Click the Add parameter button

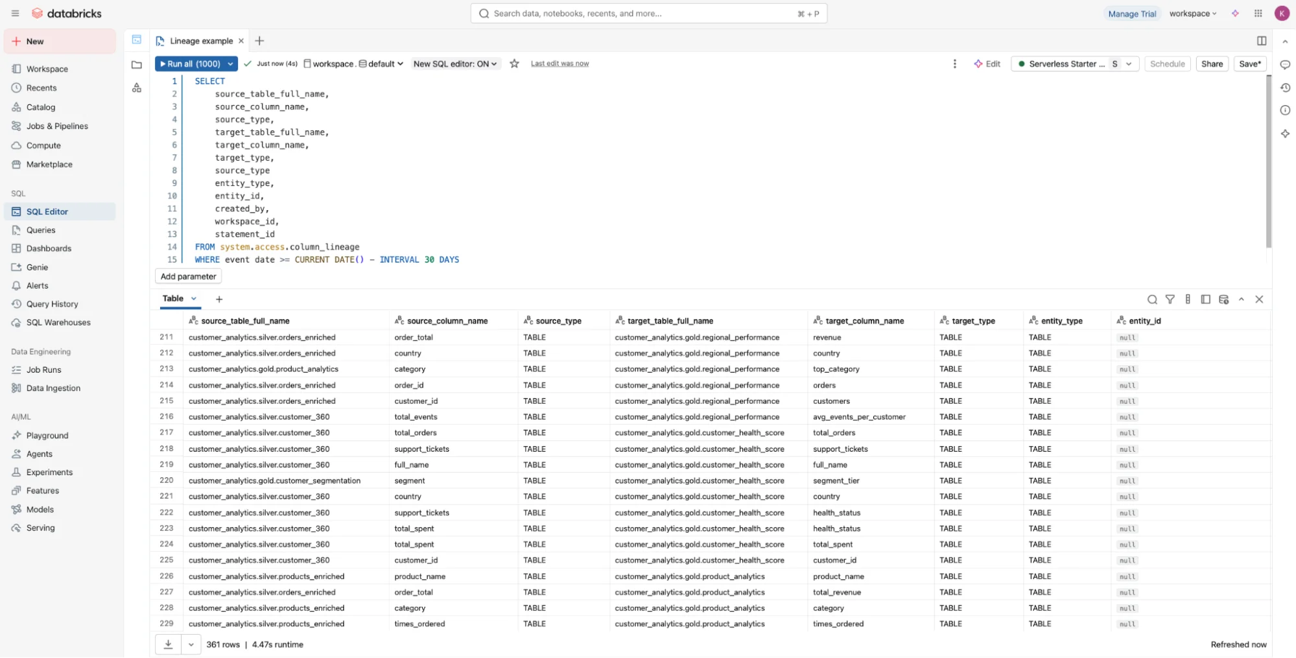pos(188,276)
